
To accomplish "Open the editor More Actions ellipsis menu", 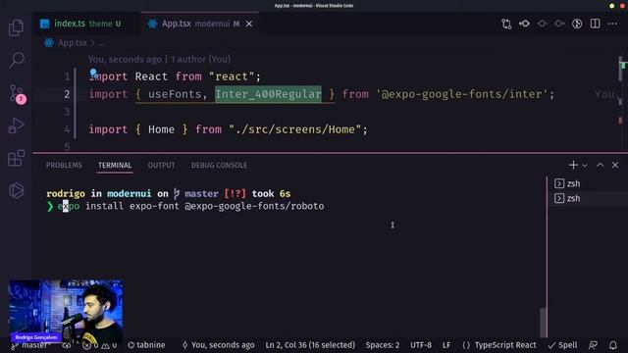I will pyautogui.click(x=612, y=24).
